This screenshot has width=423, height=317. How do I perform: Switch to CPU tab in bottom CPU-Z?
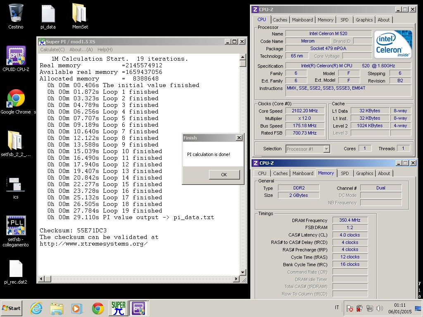pos(262,173)
